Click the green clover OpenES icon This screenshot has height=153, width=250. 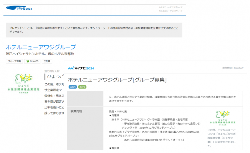tap(27, 61)
